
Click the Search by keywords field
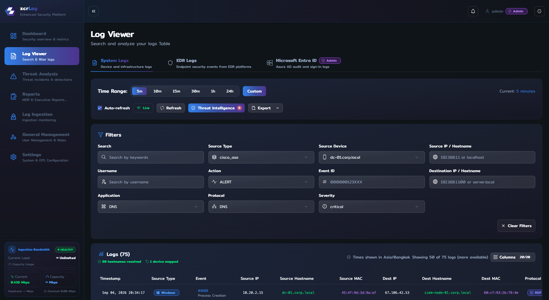click(151, 157)
